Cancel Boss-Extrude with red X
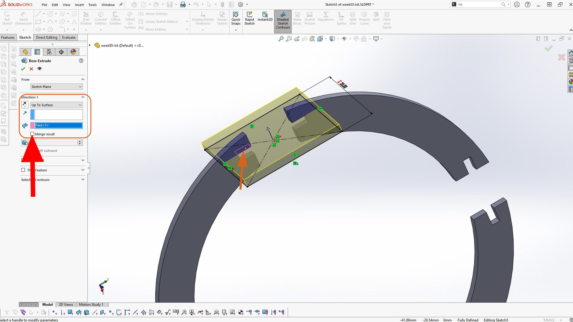The width and height of the screenshot is (573, 322). (x=31, y=69)
